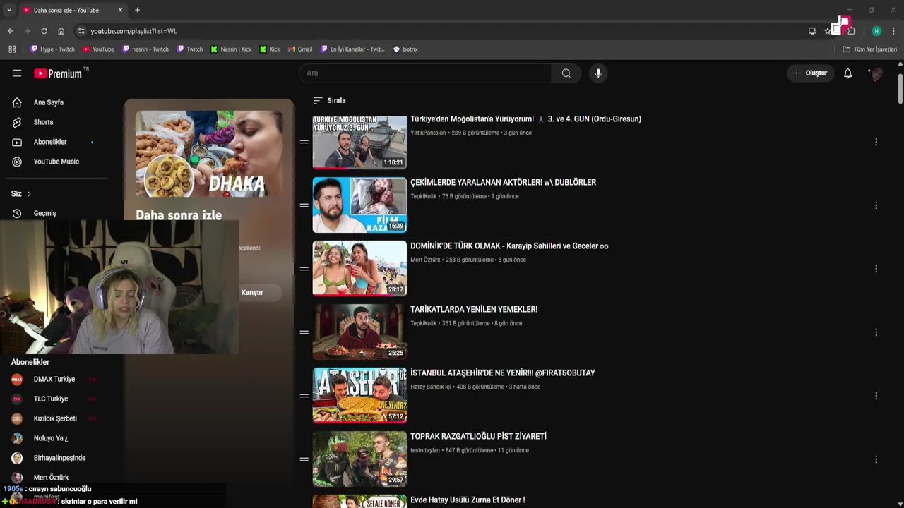Open YırtıkPantolon channel link
Screen dimensions: 904x508
pyautogui.click(x=428, y=133)
